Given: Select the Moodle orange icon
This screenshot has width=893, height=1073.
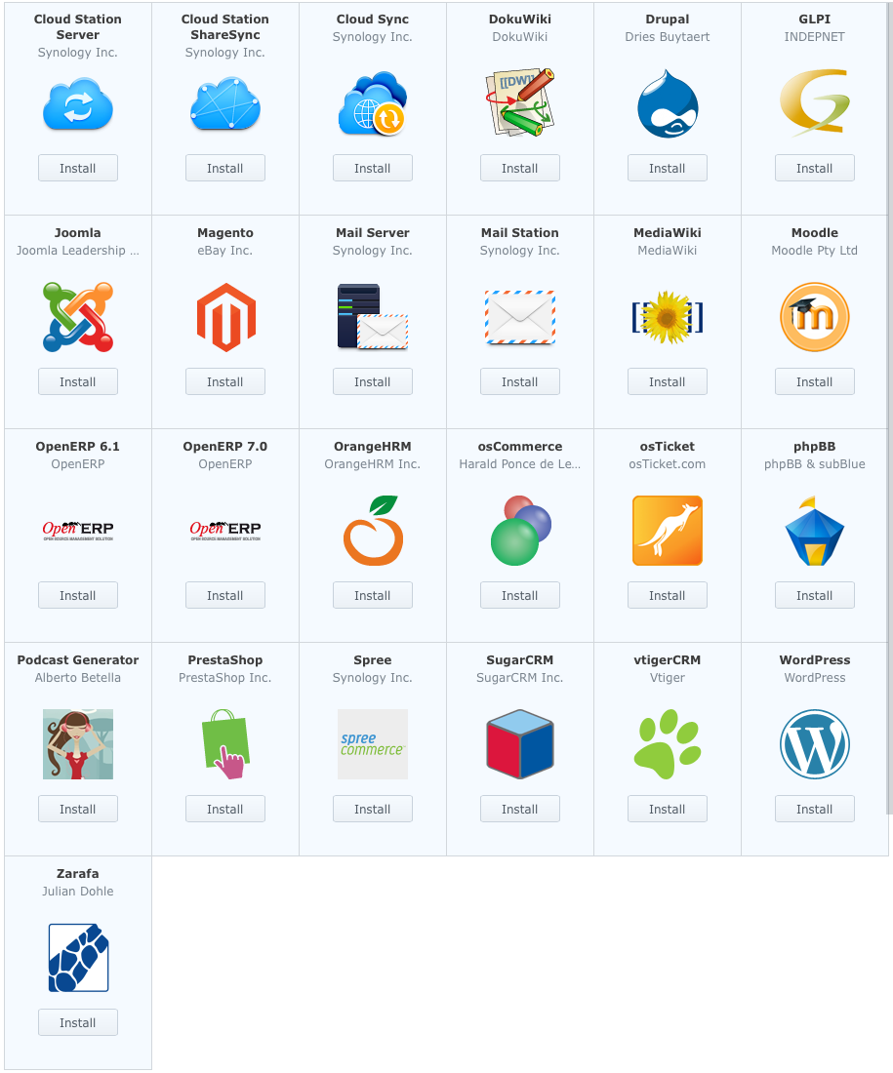Looking at the screenshot, I should 815,317.
